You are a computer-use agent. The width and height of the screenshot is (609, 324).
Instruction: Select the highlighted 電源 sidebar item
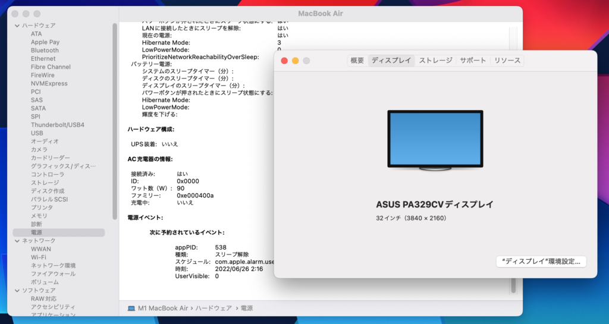(59, 232)
